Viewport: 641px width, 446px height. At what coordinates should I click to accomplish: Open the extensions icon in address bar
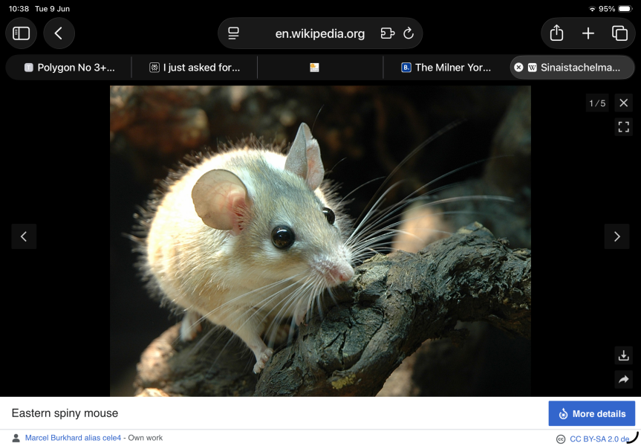click(388, 33)
